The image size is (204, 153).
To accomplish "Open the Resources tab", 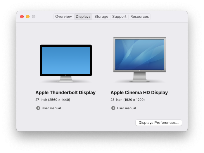I will (x=139, y=17).
